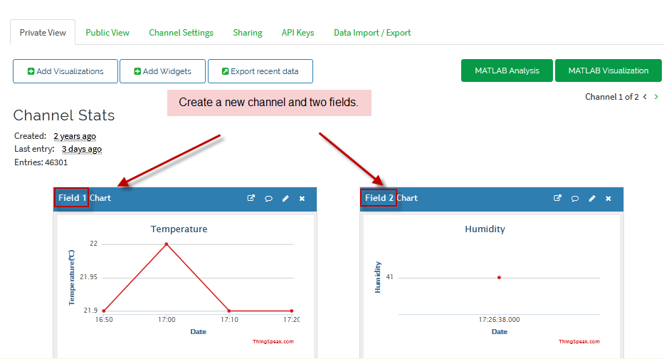Click the Field 1 Chart header title
The width and height of the screenshot is (664, 359).
click(85, 198)
